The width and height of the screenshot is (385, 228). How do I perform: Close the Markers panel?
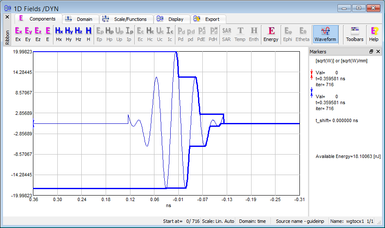378,52
